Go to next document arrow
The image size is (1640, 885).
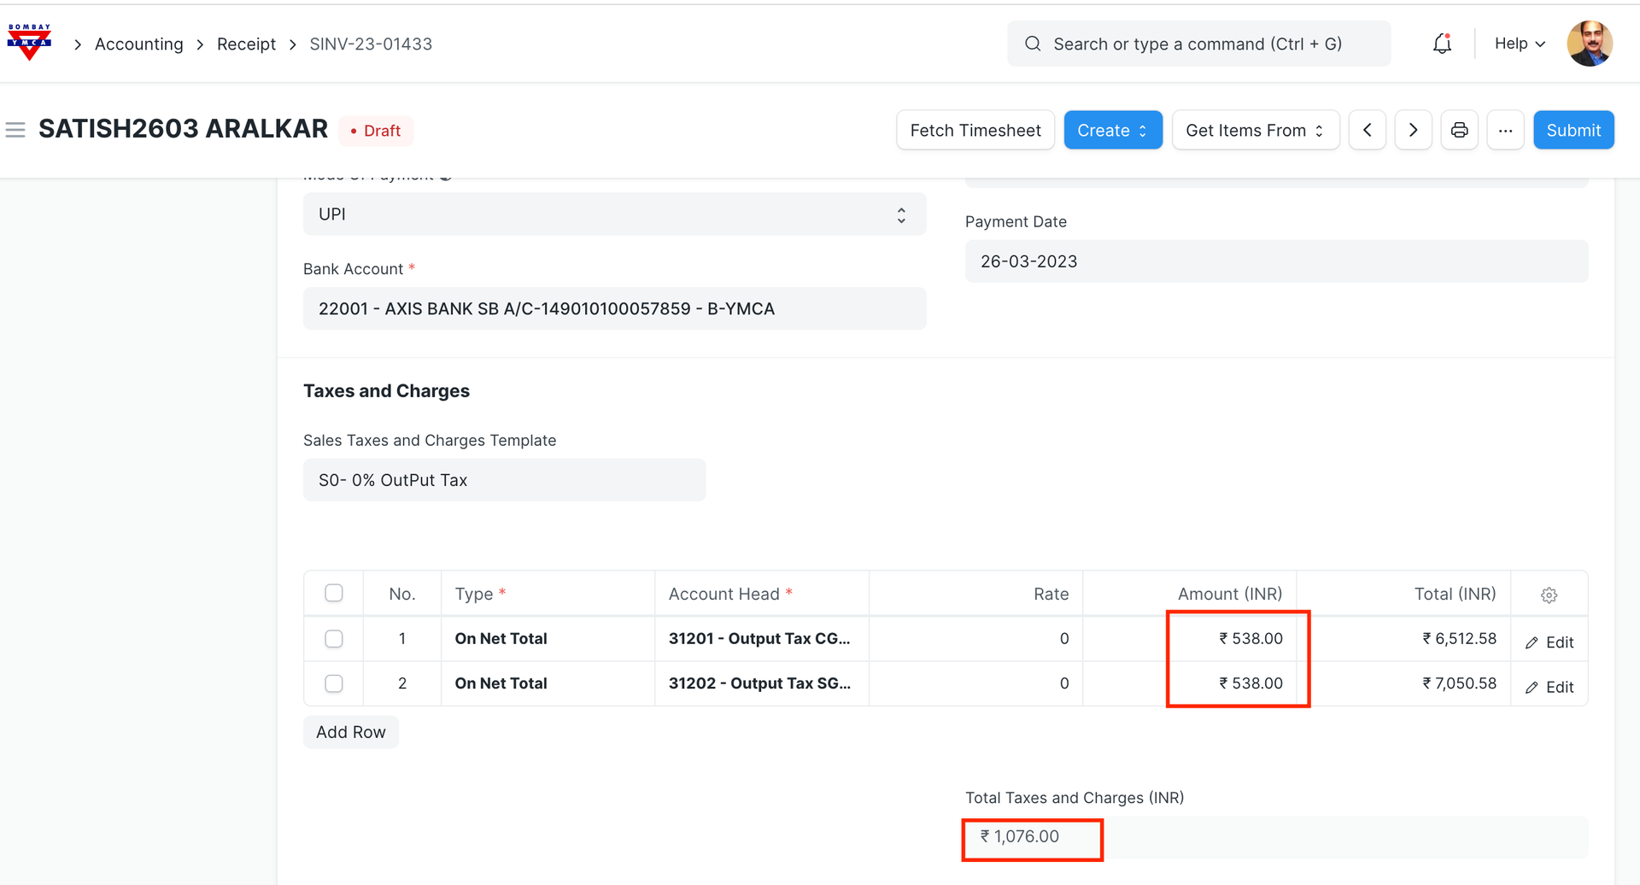[1413, 130]
